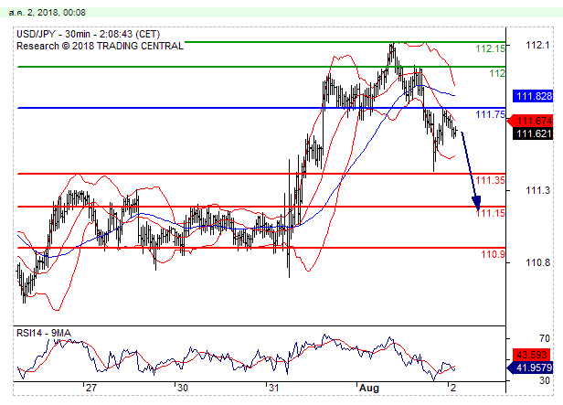
Task: Click the 30 date marker on time axis
Action: coord(183,388)
